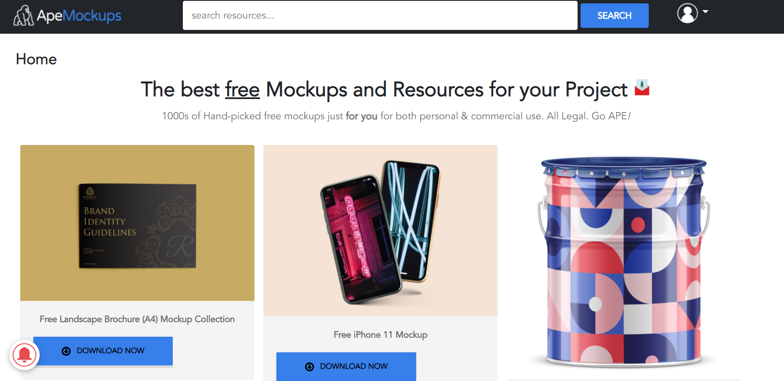Image resolution: width=784 pixels, height=381 pixels.
Task: Open the Brand Identity brochure thumbnail
Action: pyautogui.click(x=137, y=223)
